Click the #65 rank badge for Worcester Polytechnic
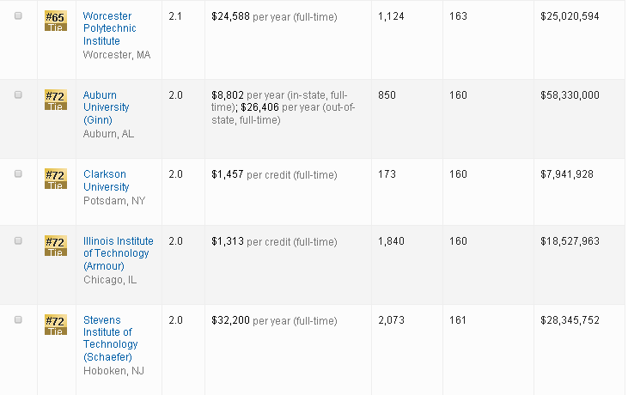The image size is (628, 395). pyautogui.click(x=55, y=21)
